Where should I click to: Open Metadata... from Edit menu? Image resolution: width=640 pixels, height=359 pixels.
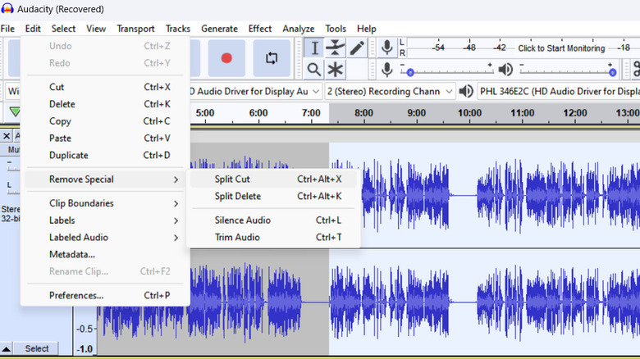point(105,255)
